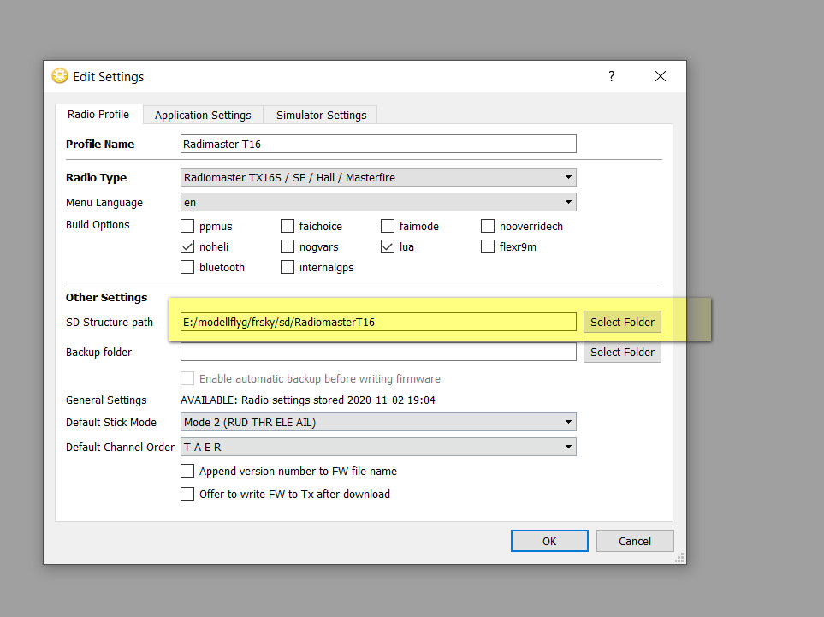
Task: Open the Default Stick Mode dropdown
Action: click(378, 422)
